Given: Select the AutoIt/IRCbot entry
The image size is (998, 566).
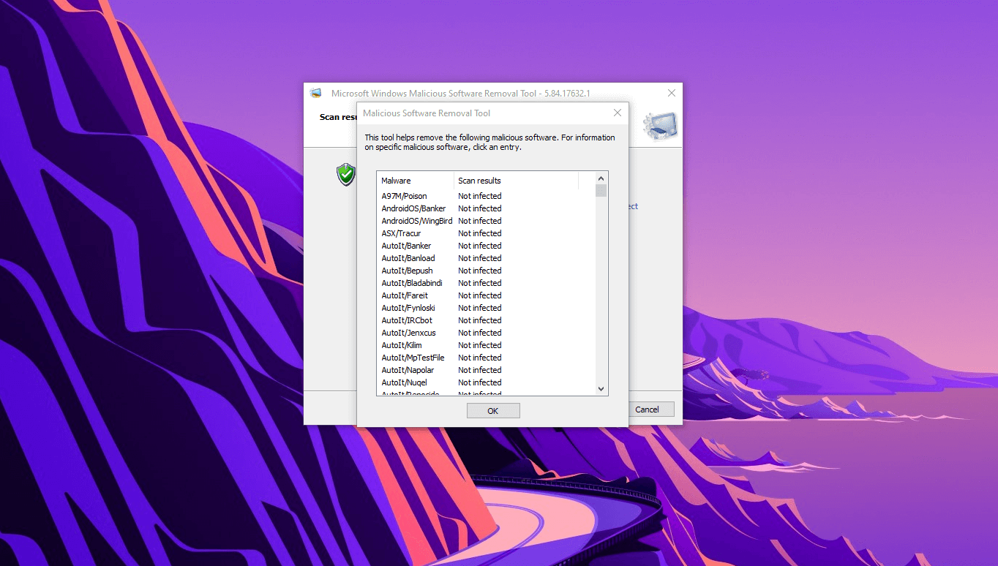Looking at the screenshot, I should click(407, 320).
